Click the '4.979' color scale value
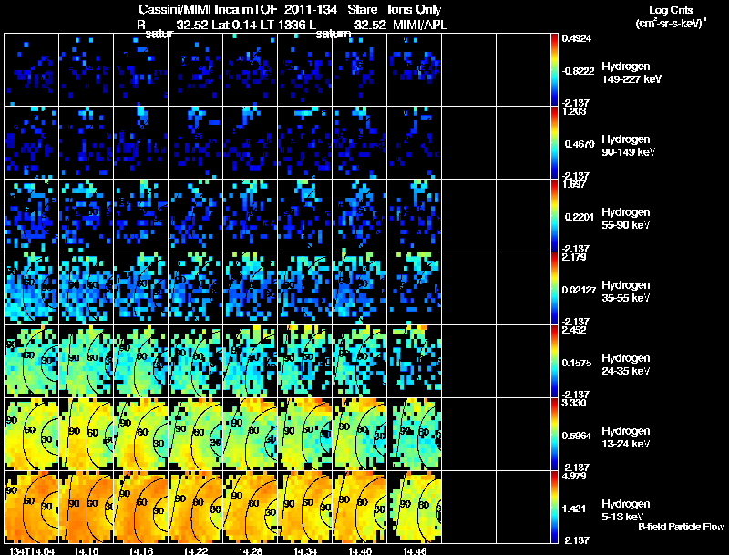Image resolution: width=729 pixels, height=555 pixels. point(574,476)
